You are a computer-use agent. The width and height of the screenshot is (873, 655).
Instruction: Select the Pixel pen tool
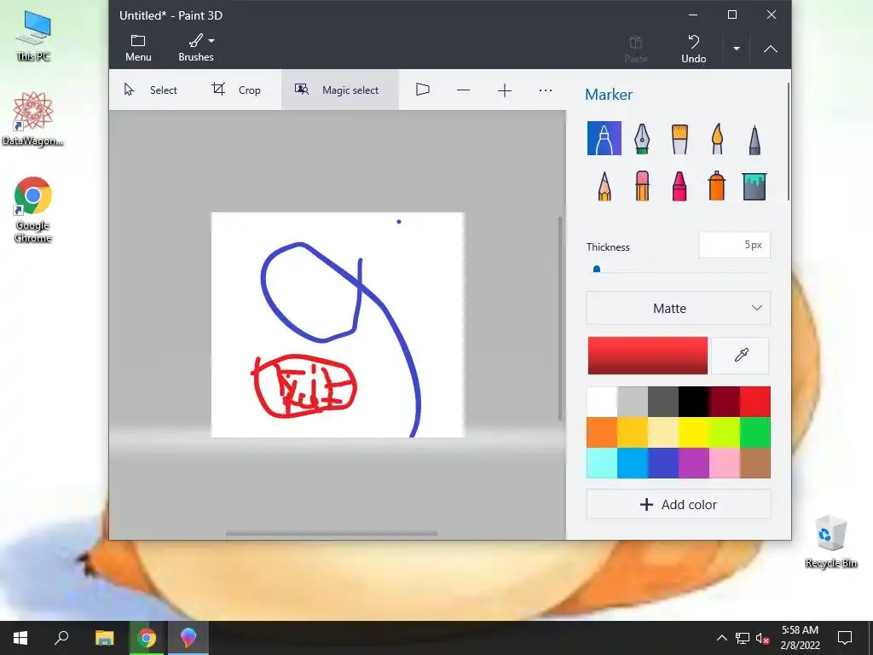click(x=754, y=139)
